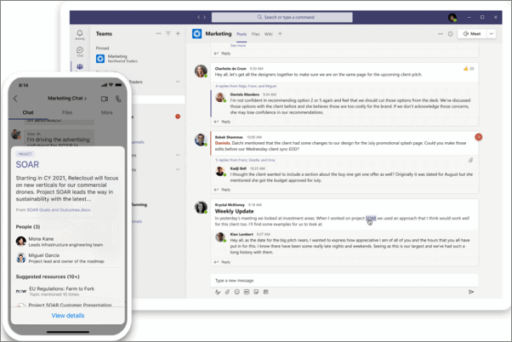This screenshot has width=512, height=342.
Task: Open the last compose bar app icon
Action: tap(266, 292)
